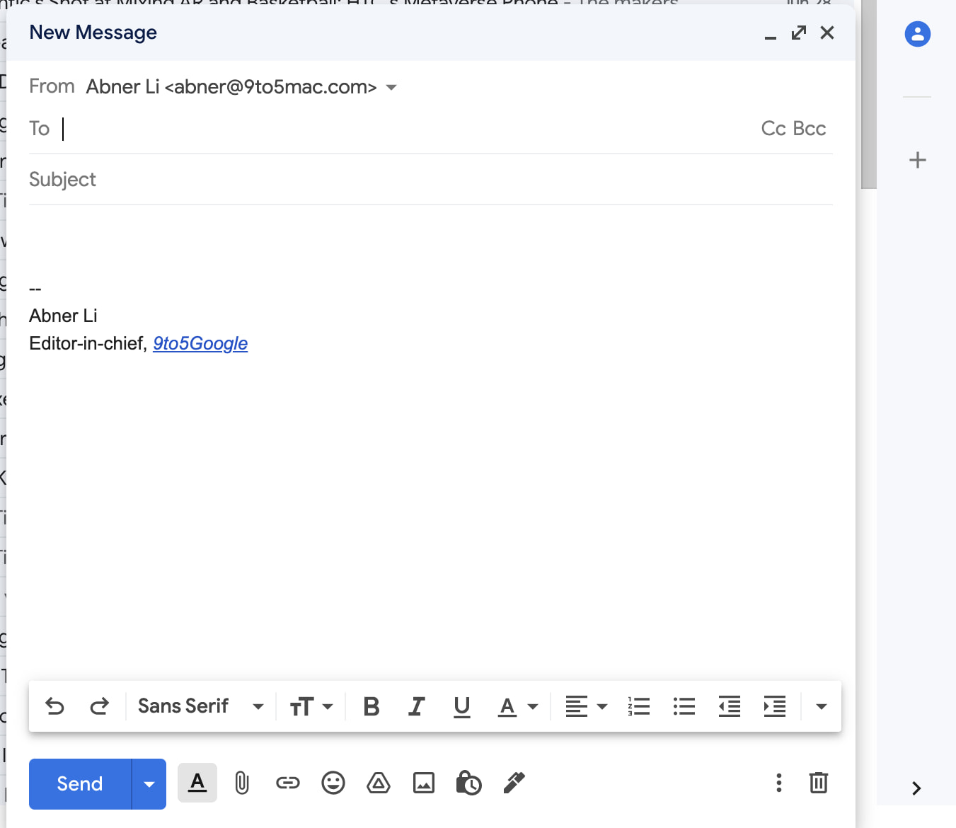Insert an emoji into the email

333,783
